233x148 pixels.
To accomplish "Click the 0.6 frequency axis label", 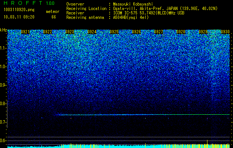I will click(x=3, y=141).
